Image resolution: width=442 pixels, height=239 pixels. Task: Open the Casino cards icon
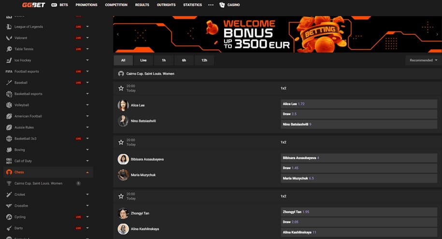point(222,5)
